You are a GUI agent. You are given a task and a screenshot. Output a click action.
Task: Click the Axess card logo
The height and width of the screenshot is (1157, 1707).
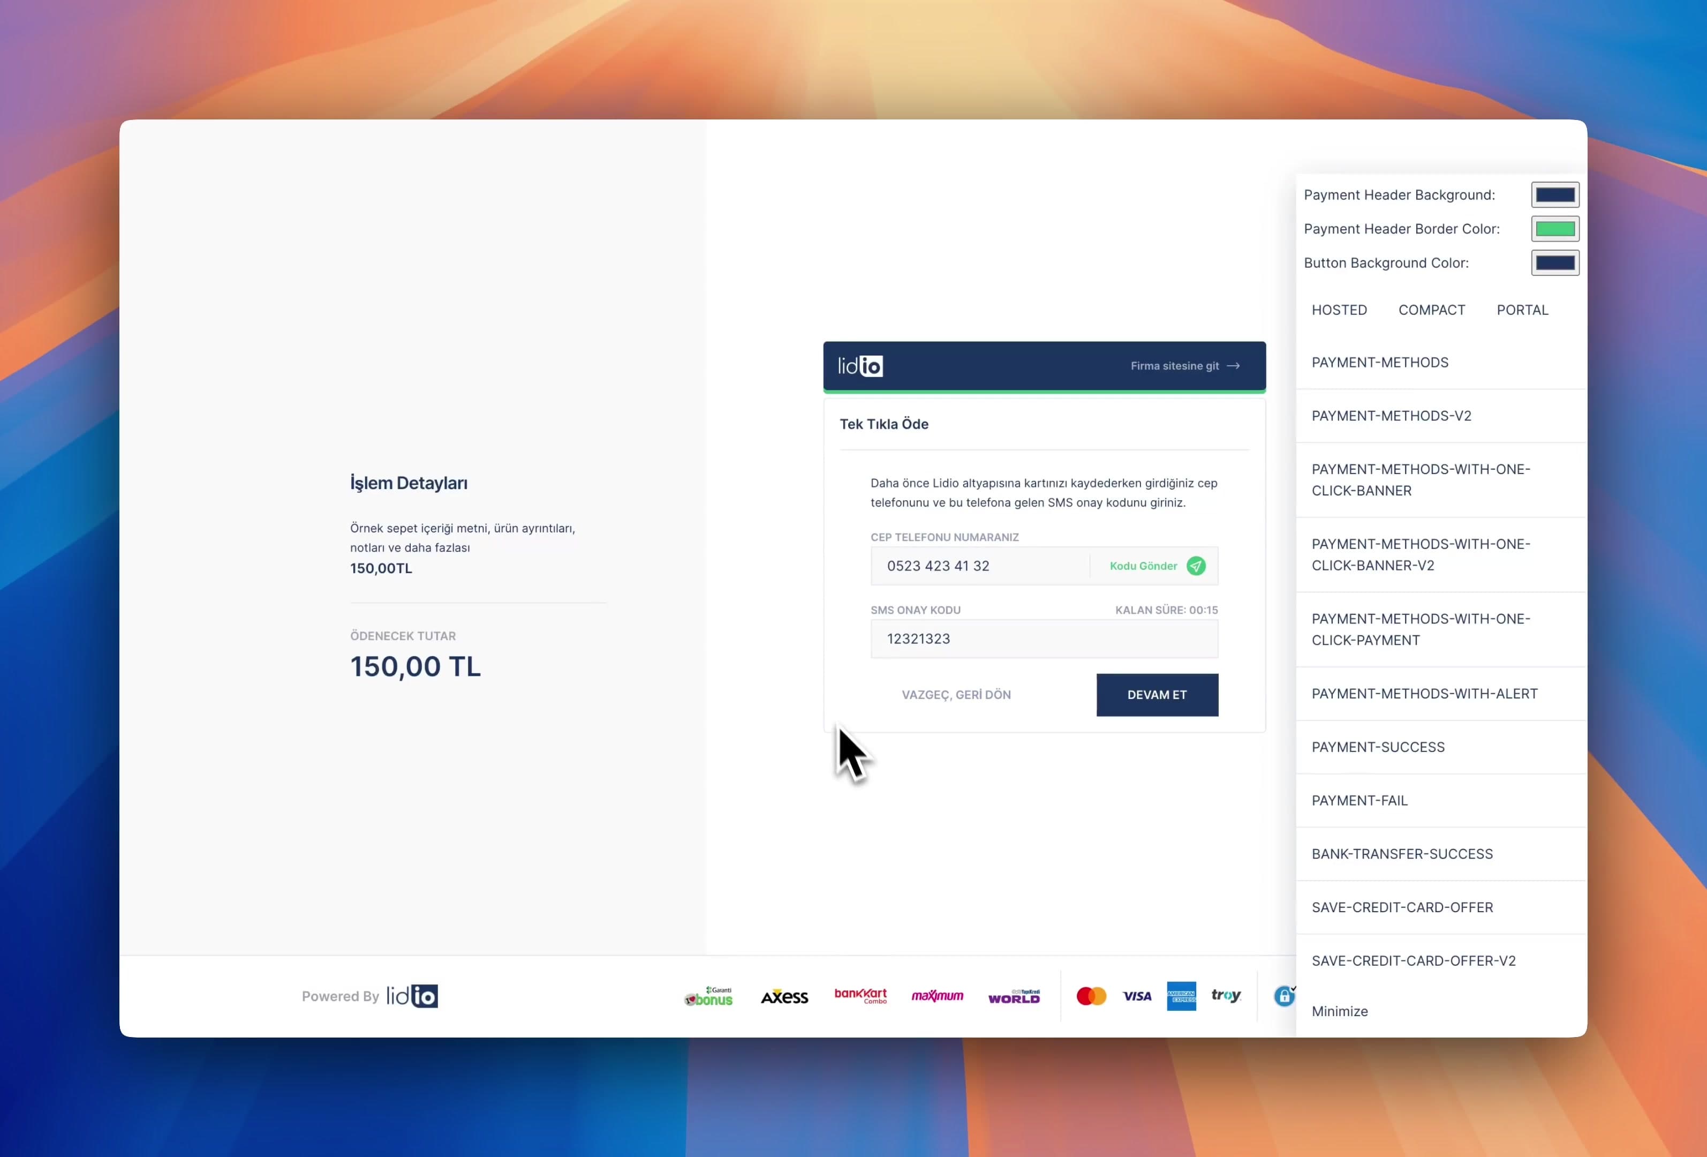[784, 997]
